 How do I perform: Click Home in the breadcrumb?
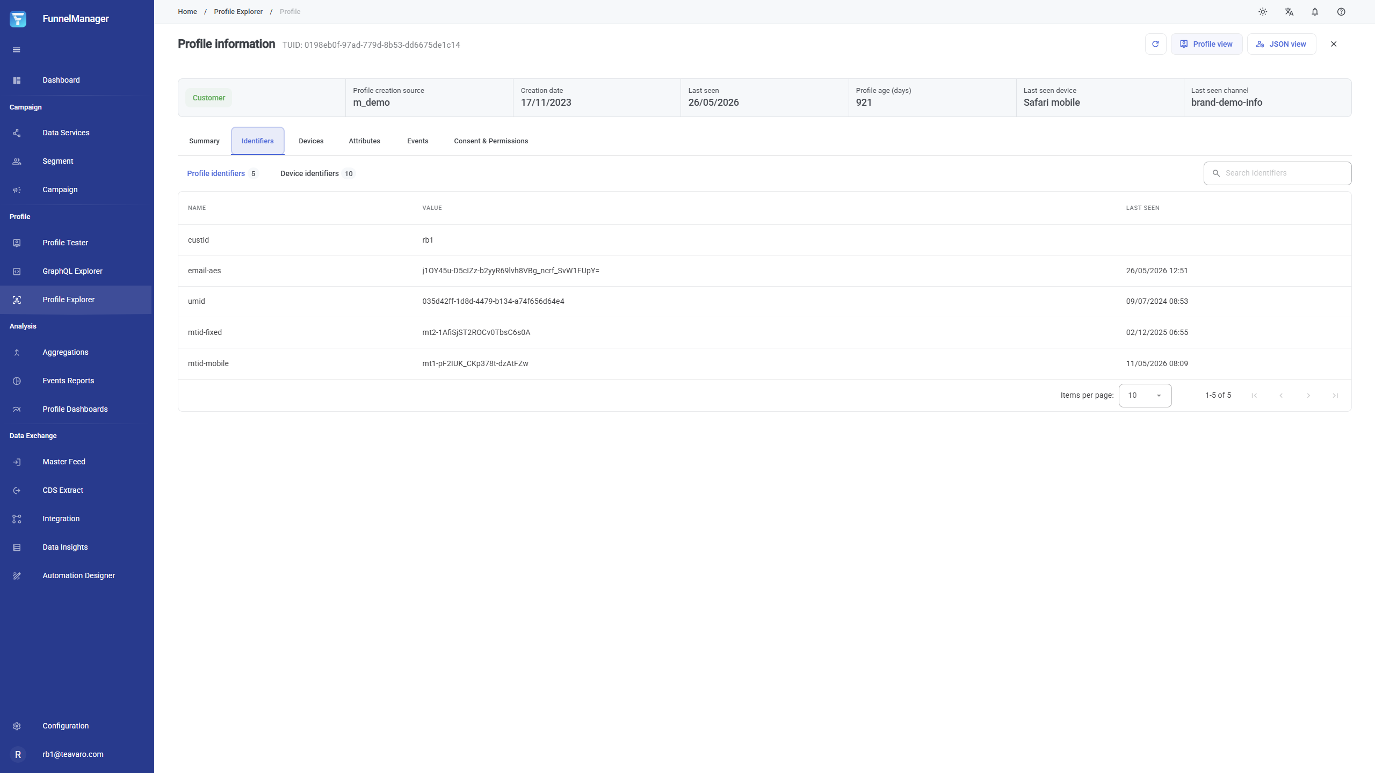(x=187, y=12)
